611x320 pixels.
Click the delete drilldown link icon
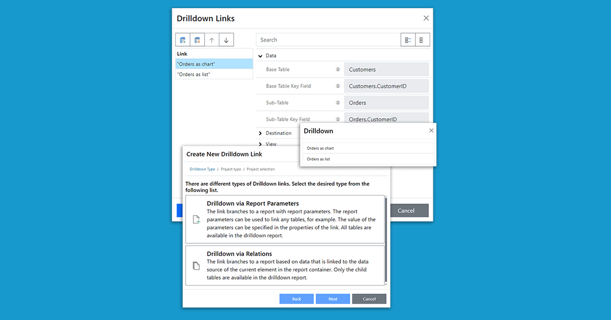[198, 40]
